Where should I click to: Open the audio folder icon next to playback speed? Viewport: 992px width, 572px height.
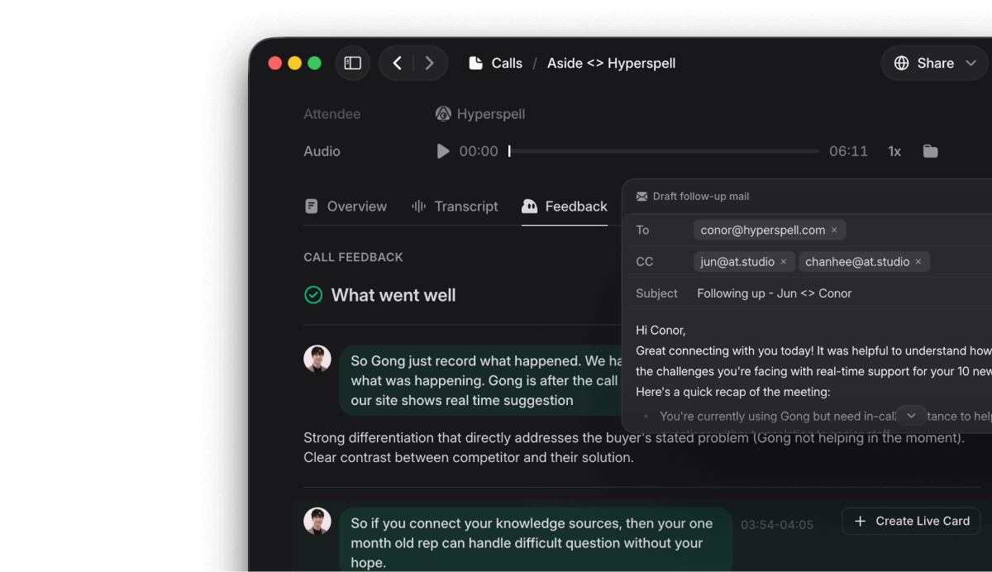point(929,151)
